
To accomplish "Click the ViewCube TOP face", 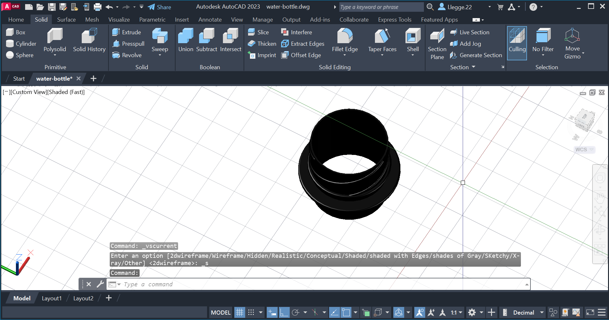I will click(x=585, y=116).
